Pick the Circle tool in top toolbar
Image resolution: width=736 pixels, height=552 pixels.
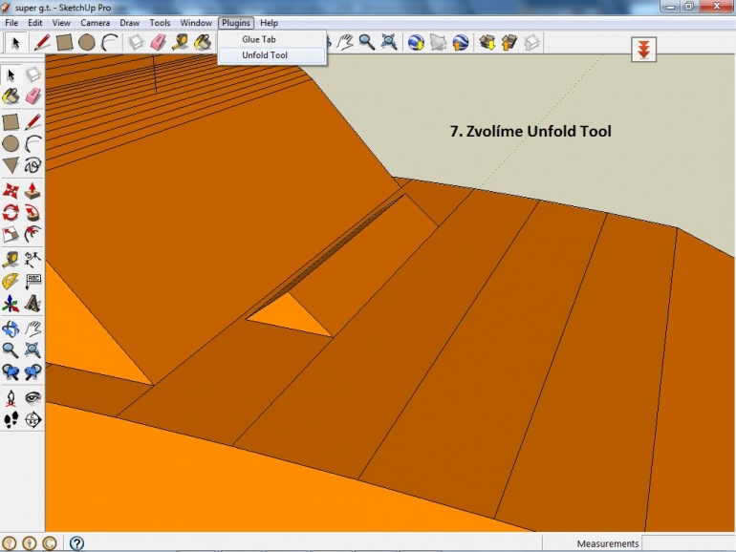87,43
